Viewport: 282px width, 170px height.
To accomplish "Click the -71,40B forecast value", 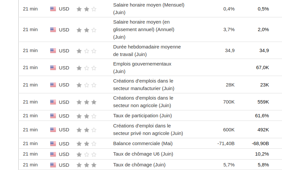I will (226, 143).
